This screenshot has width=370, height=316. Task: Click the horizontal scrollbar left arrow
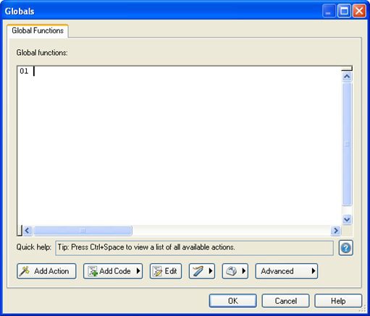[27, 231]
